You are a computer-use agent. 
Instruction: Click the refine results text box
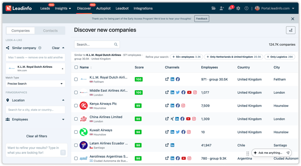pyautogui.click(x=36, y=150)
